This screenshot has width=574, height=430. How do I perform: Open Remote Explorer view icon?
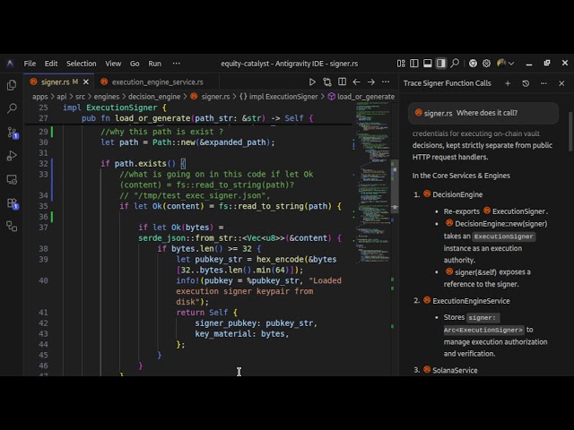click(x=12, y=179)
